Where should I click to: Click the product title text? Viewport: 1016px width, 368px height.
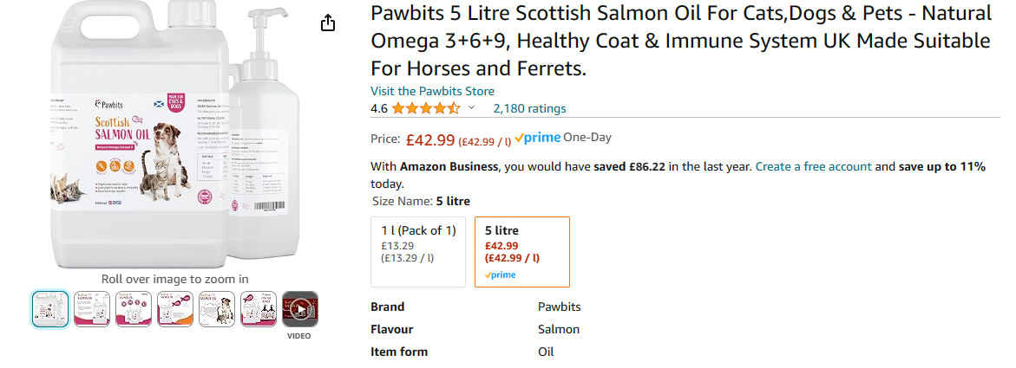680,41
